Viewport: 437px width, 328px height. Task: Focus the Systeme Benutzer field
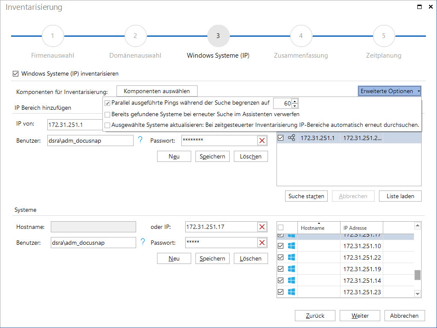93,243
